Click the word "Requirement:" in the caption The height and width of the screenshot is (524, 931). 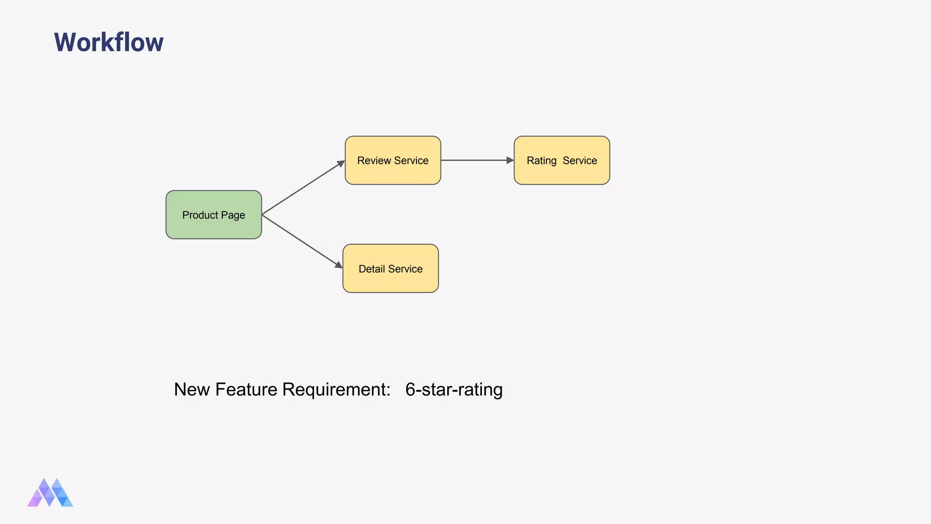coord(336,389)
